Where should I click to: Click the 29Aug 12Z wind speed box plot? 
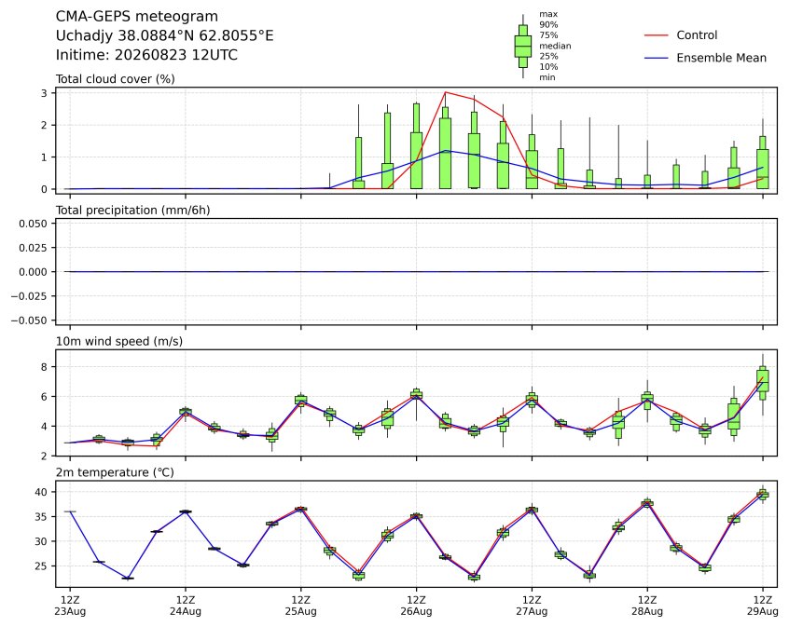point(763,385)
